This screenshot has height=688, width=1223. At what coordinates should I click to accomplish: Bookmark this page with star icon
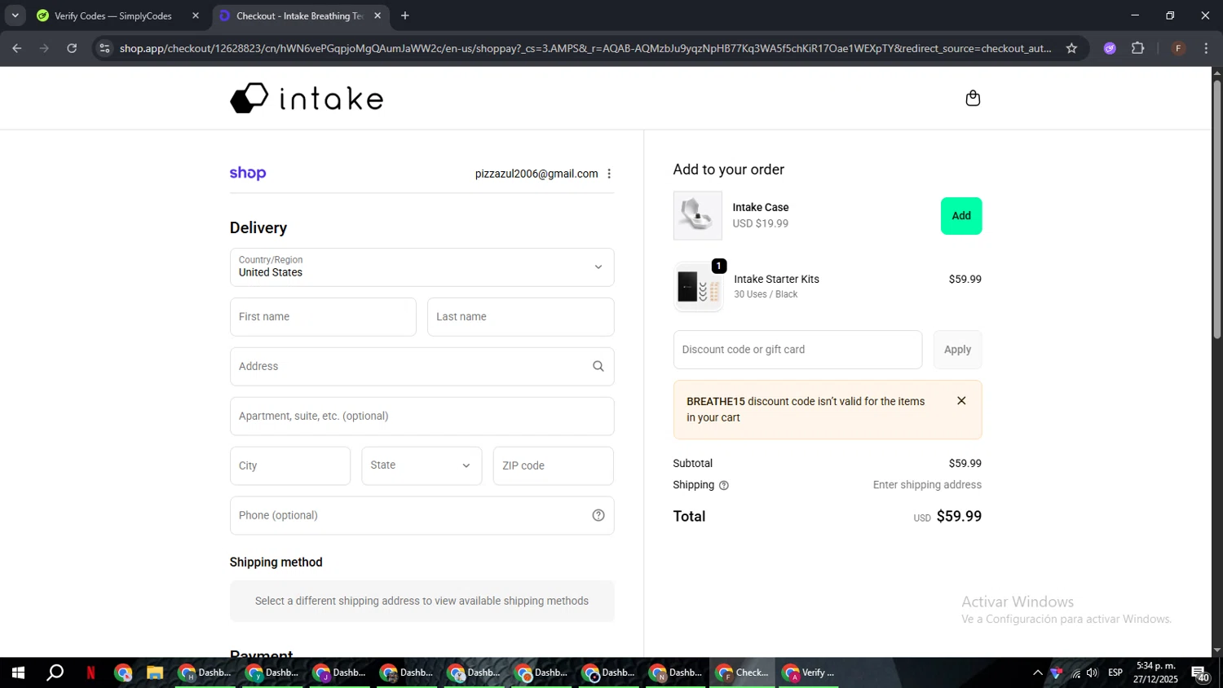(x=1071, y=48)
